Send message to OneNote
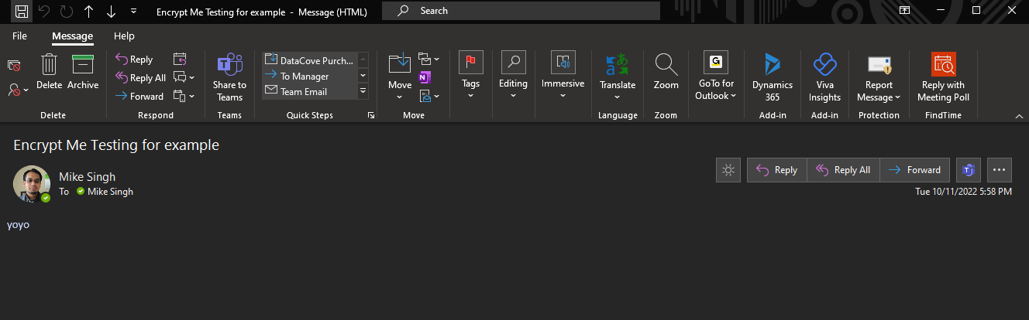Viewport: 1029px width, 320px height. click(425, 77)
